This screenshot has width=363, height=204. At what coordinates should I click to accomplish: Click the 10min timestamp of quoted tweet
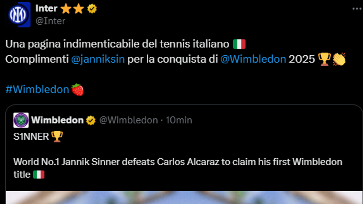[179, 120]
